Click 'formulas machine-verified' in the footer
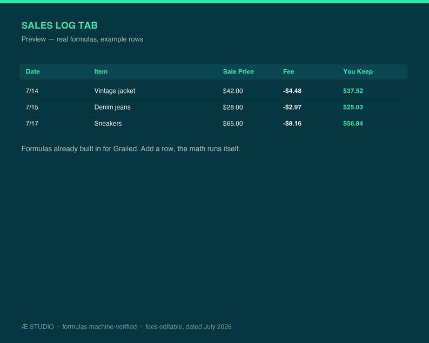The height and width of the screenshot is (343, 429). pos(99,327)
